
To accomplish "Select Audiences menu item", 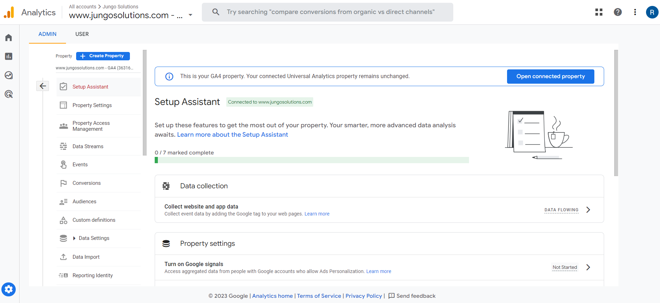I will tap(99, 202).
